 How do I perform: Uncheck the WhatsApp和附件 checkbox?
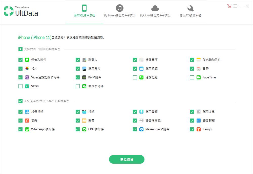click(x=20, y=129)
